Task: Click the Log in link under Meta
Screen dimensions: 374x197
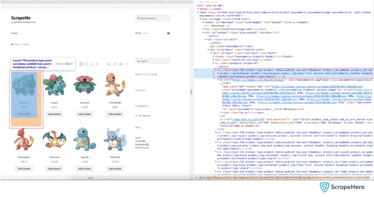Action: [138, 138]
